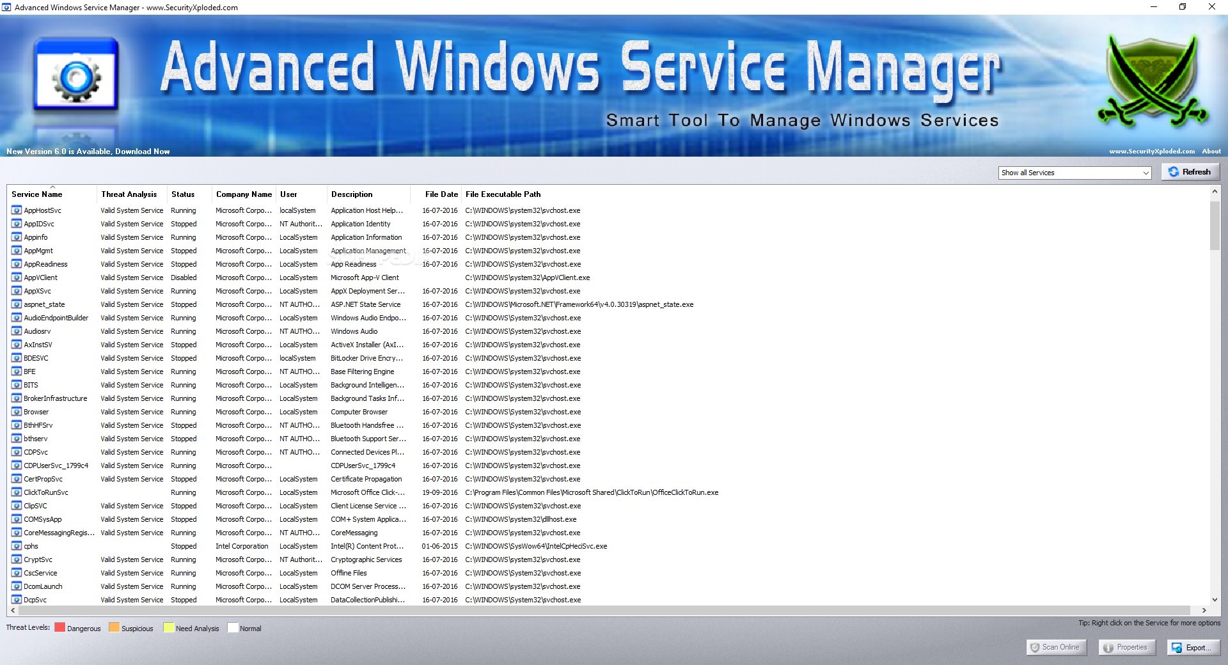Click the AppMgmt service row icon

pyautogui.click(x=17, y=250)
